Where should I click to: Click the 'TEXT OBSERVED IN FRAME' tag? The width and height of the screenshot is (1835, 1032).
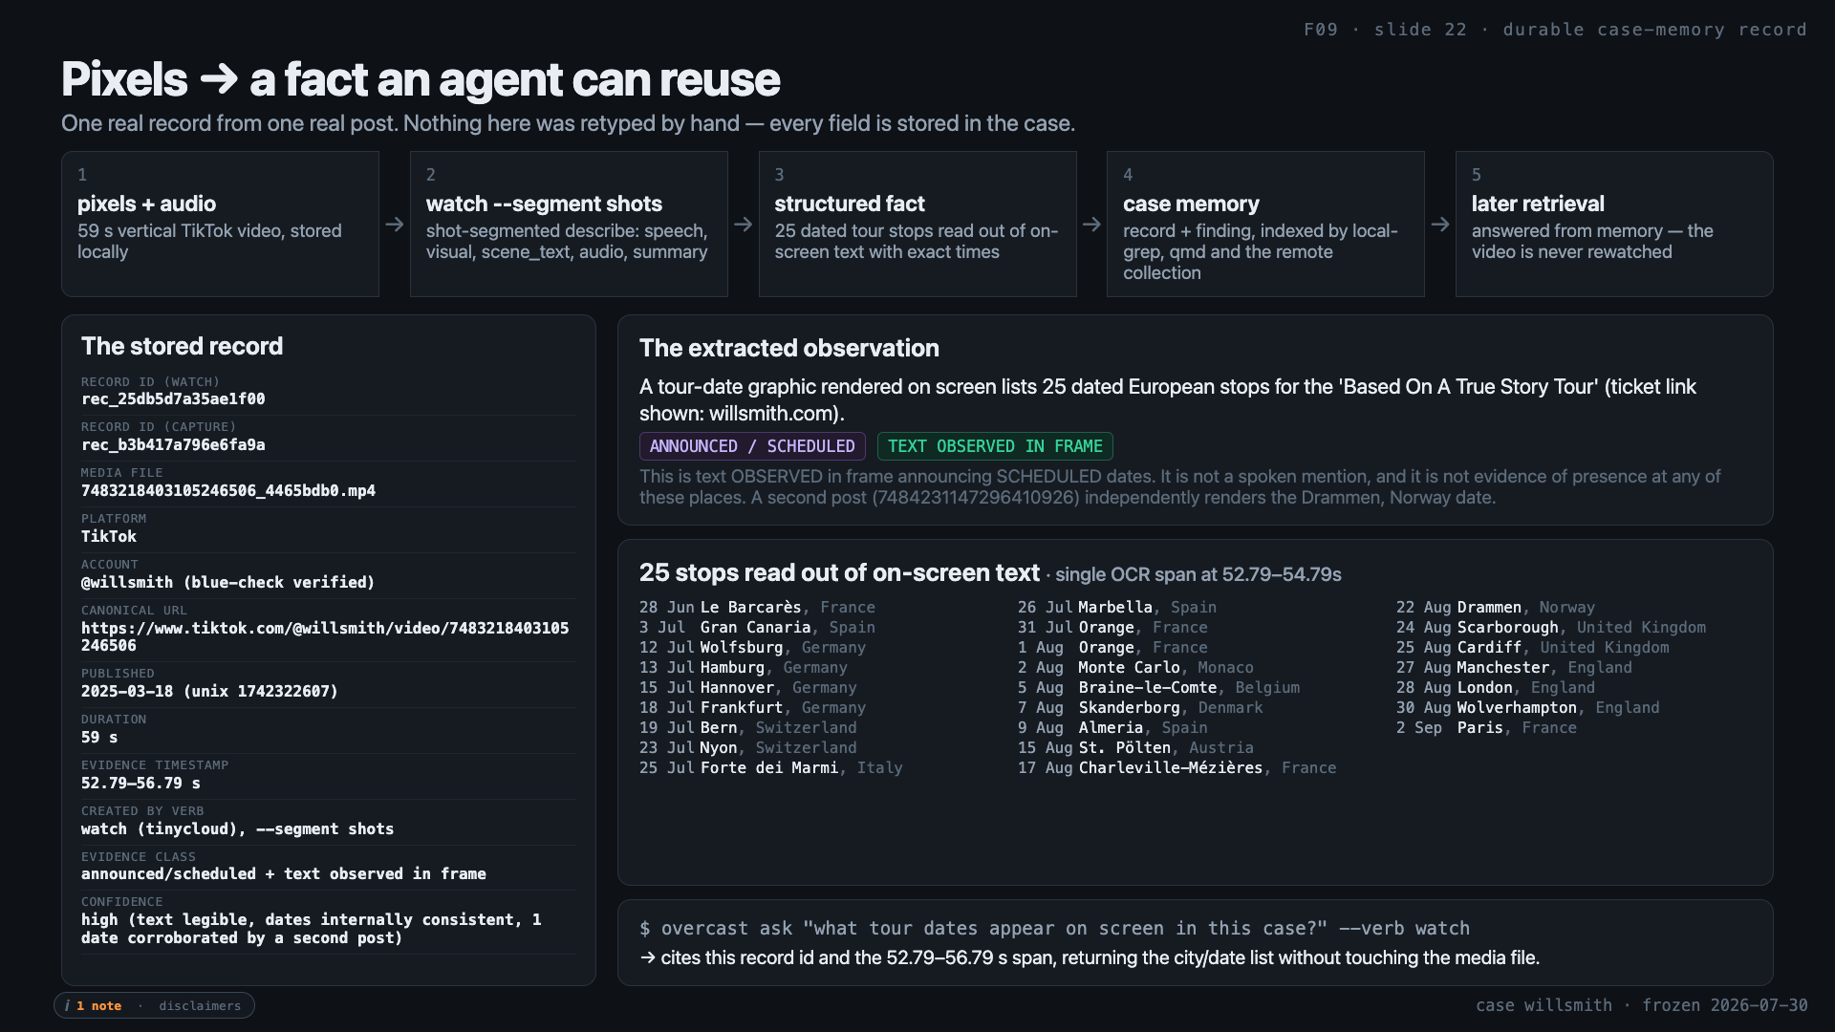point(995,446)
